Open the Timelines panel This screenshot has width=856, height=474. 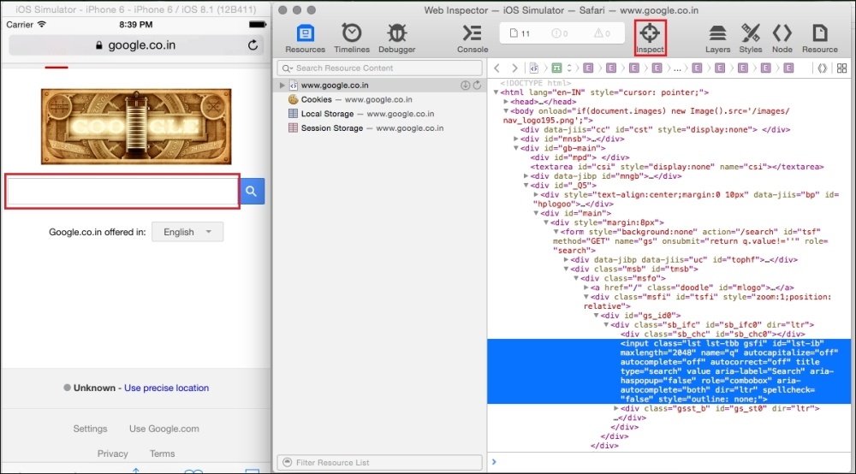pos(352,39)
